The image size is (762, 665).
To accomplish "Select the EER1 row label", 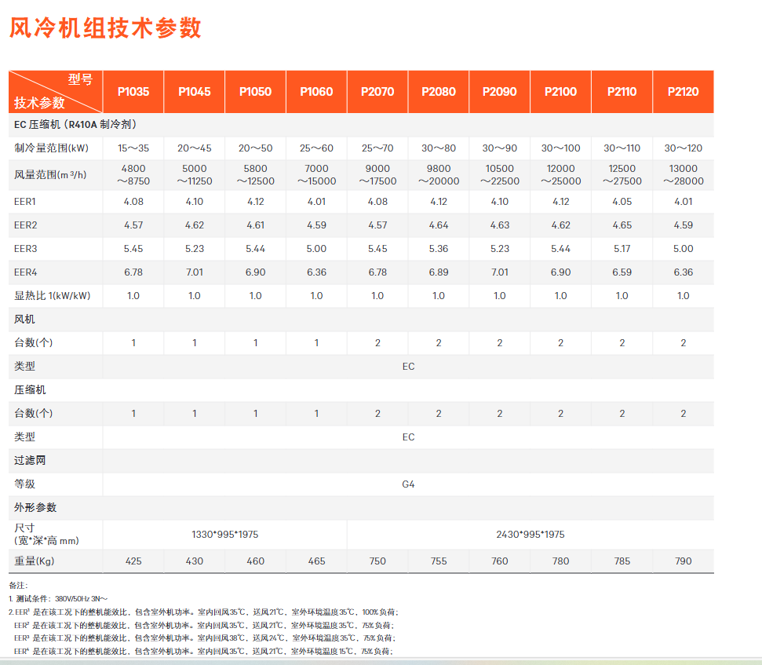I will click(27, 202).
